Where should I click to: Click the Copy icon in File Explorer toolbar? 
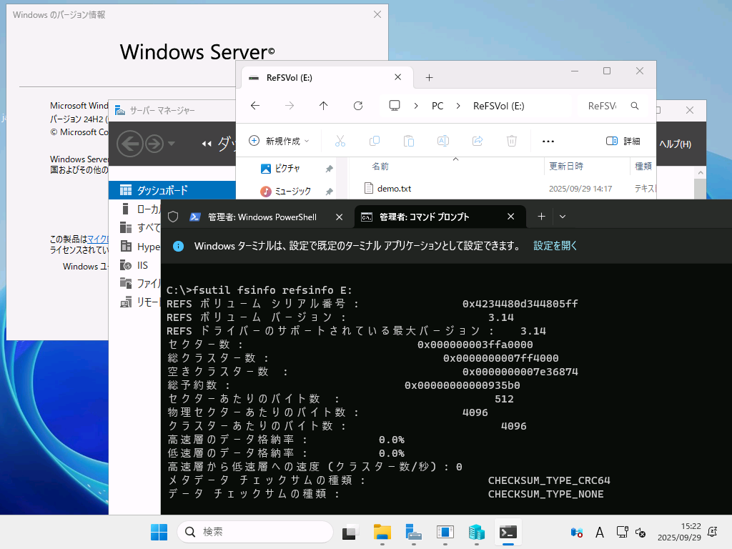[374, 141]
